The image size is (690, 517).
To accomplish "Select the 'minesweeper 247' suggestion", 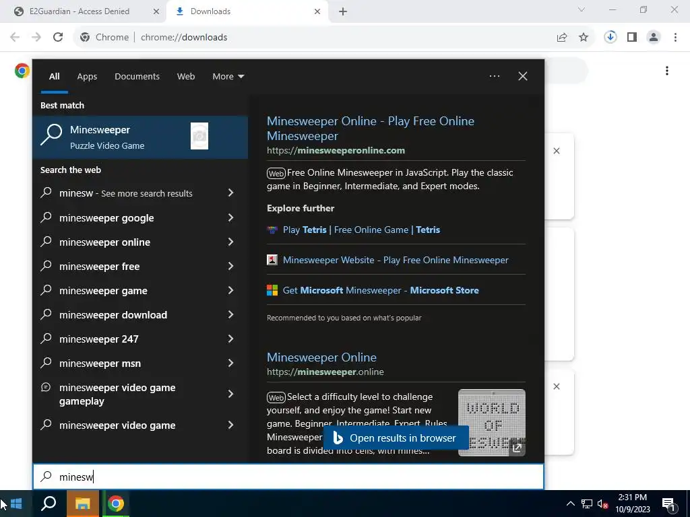I will 140,339.
